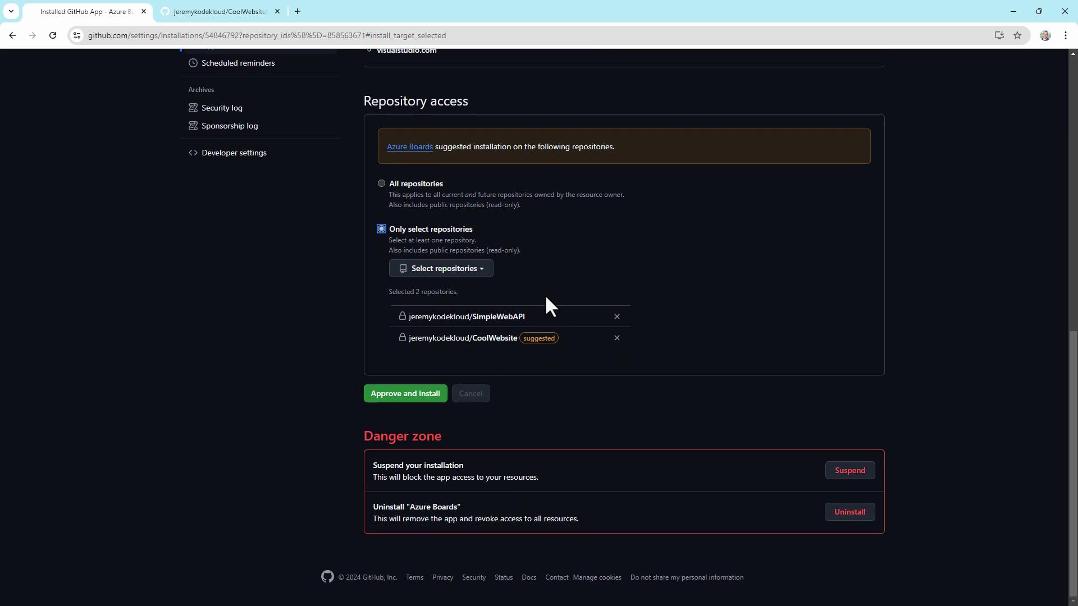The height and width of the screenshot is (606, 1078).
Task: Go back with the browser back arrow
Action: [x=12, y=35]
